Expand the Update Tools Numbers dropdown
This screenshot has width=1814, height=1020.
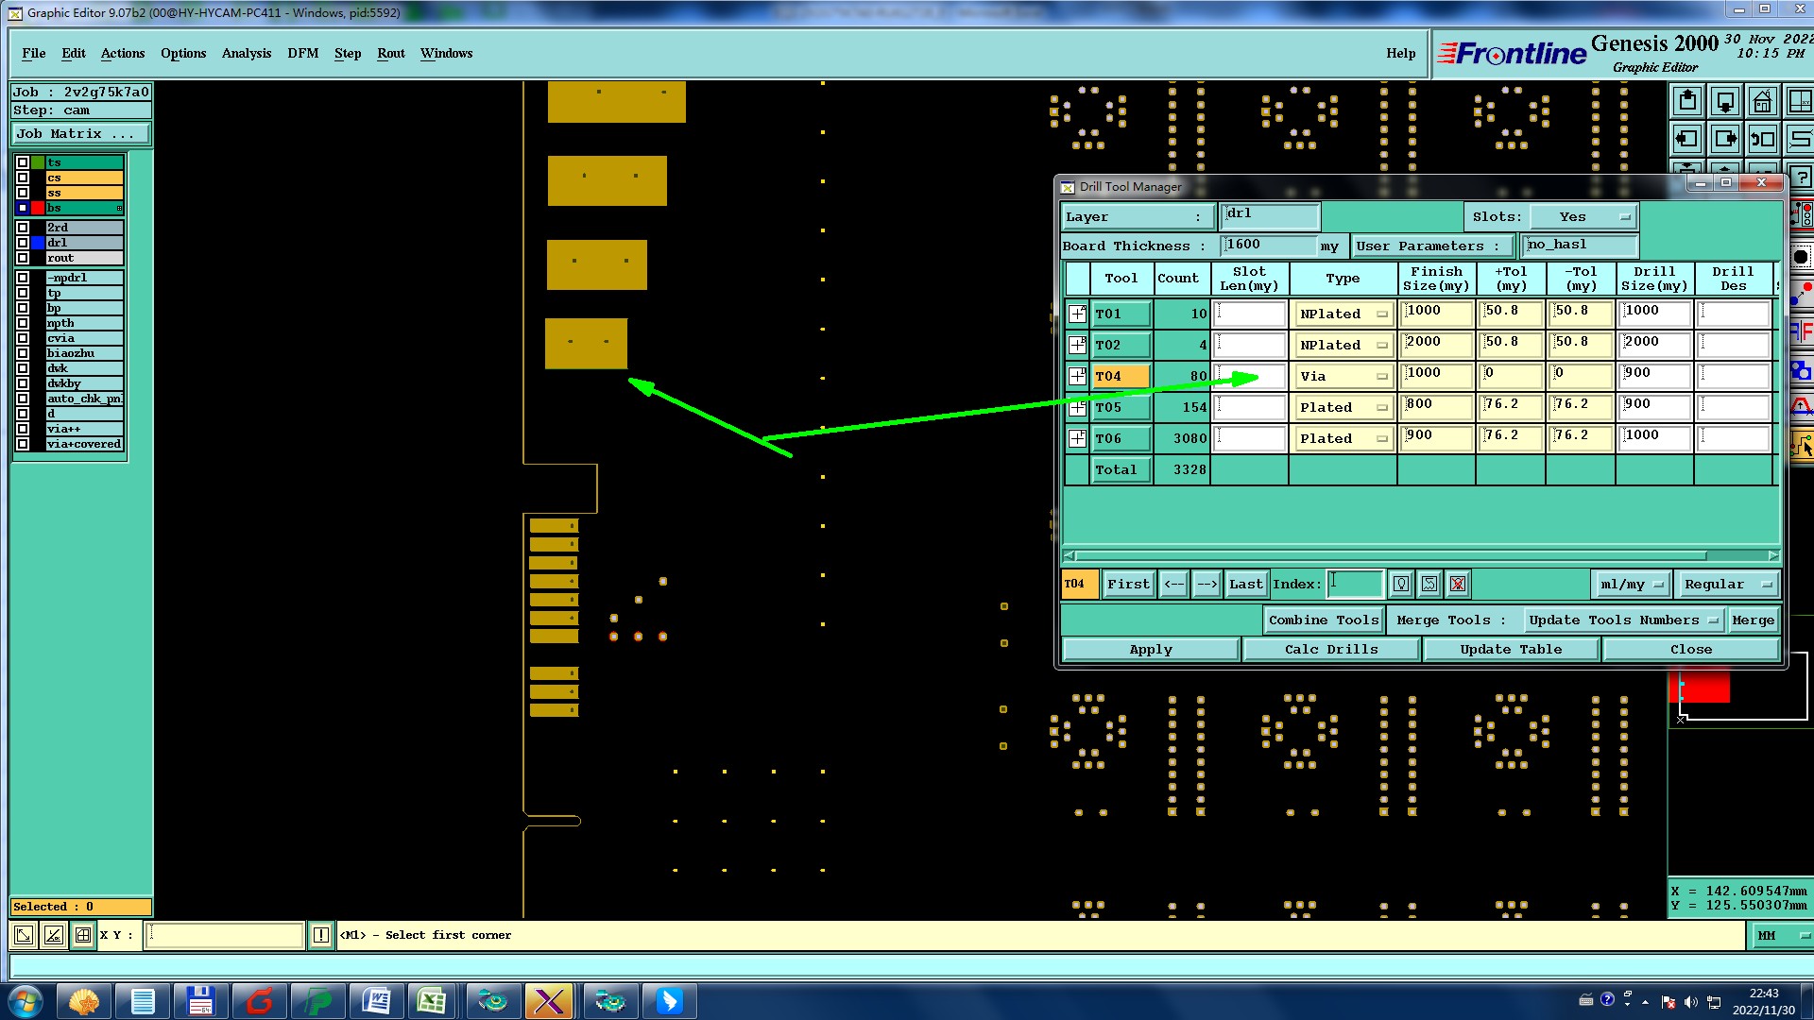pos(1622,620)
